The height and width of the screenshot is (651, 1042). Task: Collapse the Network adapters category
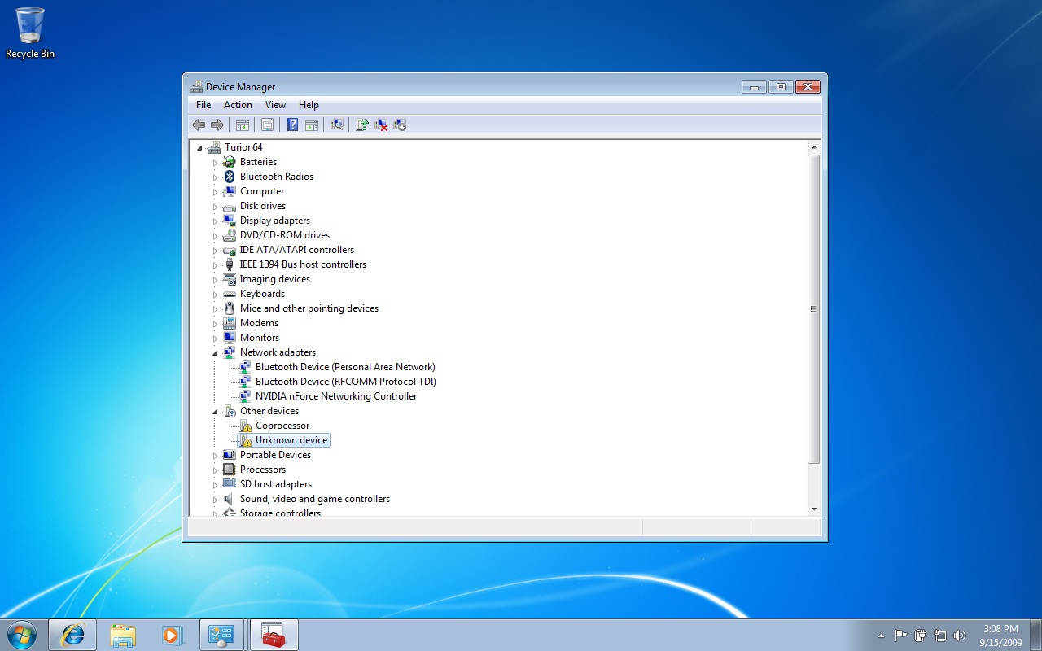coord(216,353)
